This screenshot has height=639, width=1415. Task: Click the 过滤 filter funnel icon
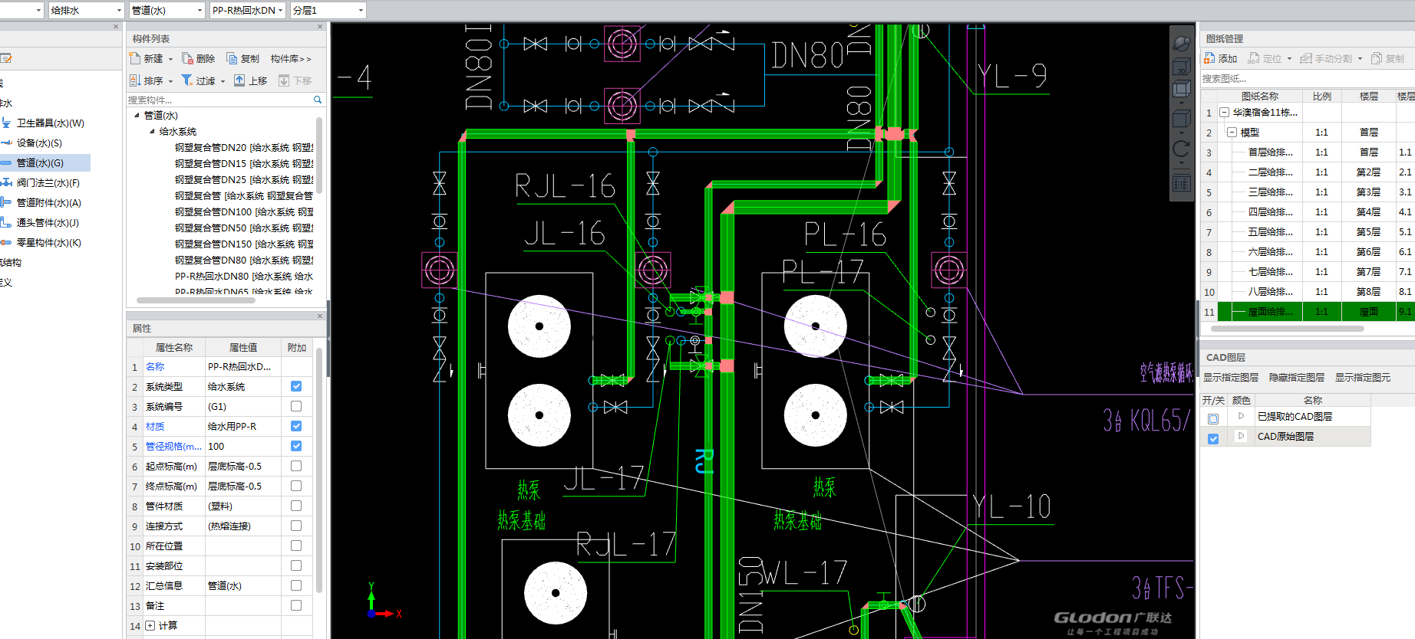tap(186, 80)
